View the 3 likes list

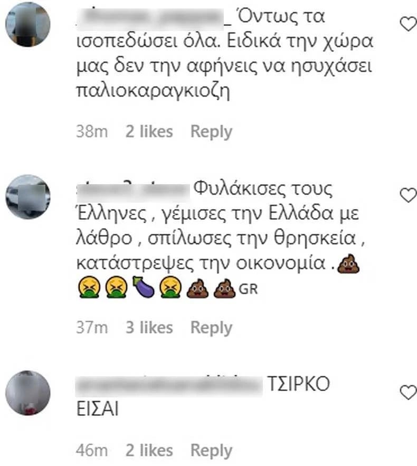(149, 328)
